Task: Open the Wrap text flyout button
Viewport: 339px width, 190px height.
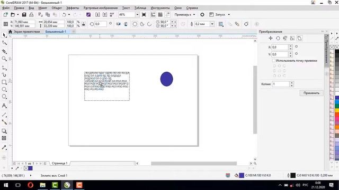Action: click(x=221, y=24)
